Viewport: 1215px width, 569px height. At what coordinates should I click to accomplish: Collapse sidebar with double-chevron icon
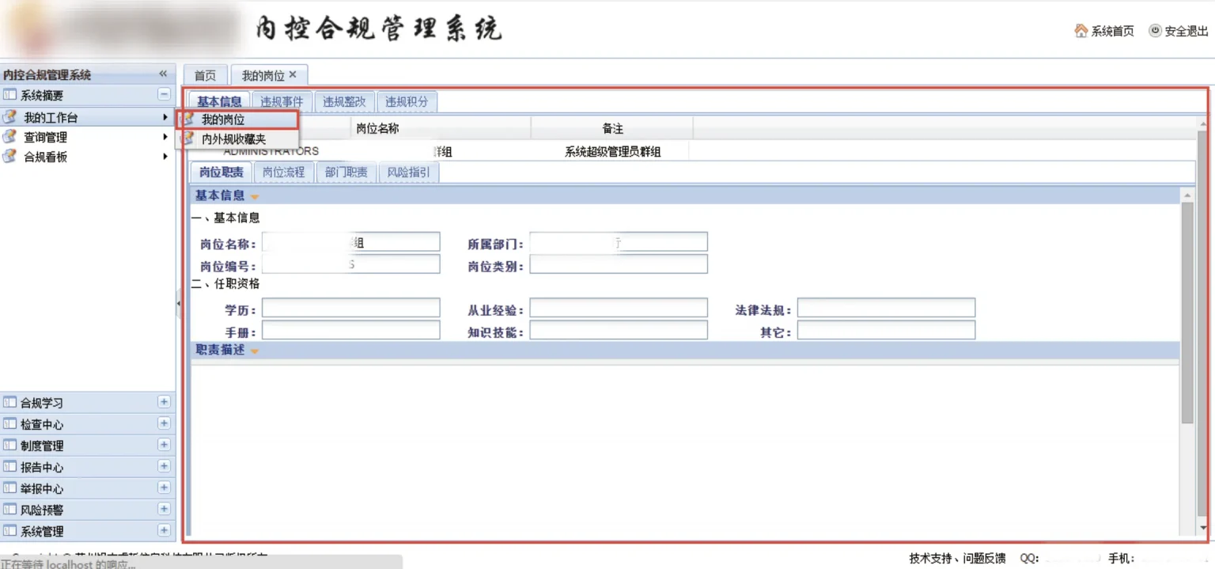163,74
